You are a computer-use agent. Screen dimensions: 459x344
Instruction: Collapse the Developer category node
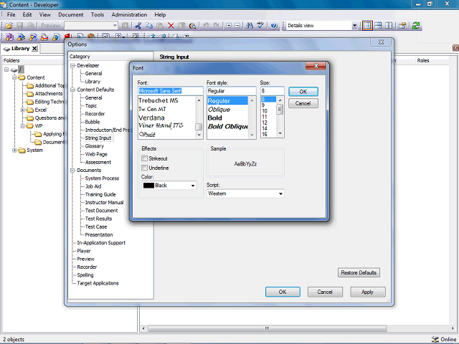72,66
